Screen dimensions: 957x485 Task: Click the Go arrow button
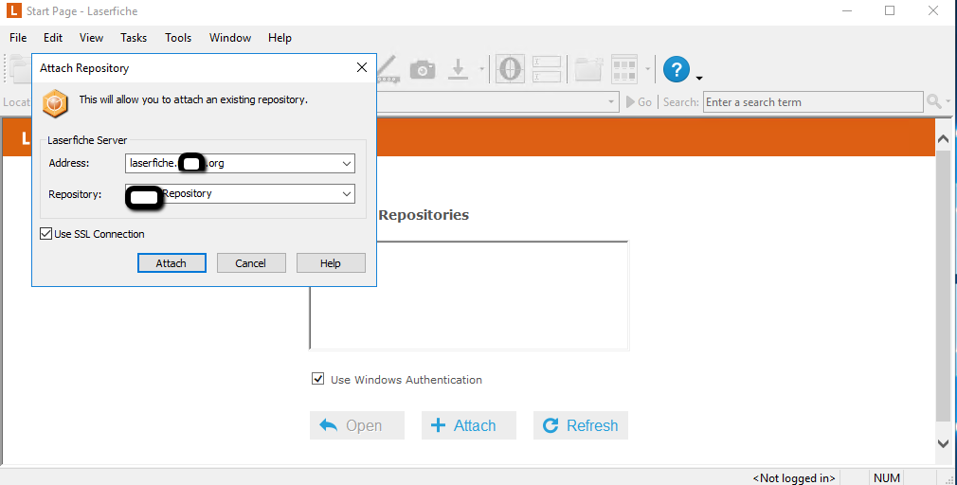[639, 102]
